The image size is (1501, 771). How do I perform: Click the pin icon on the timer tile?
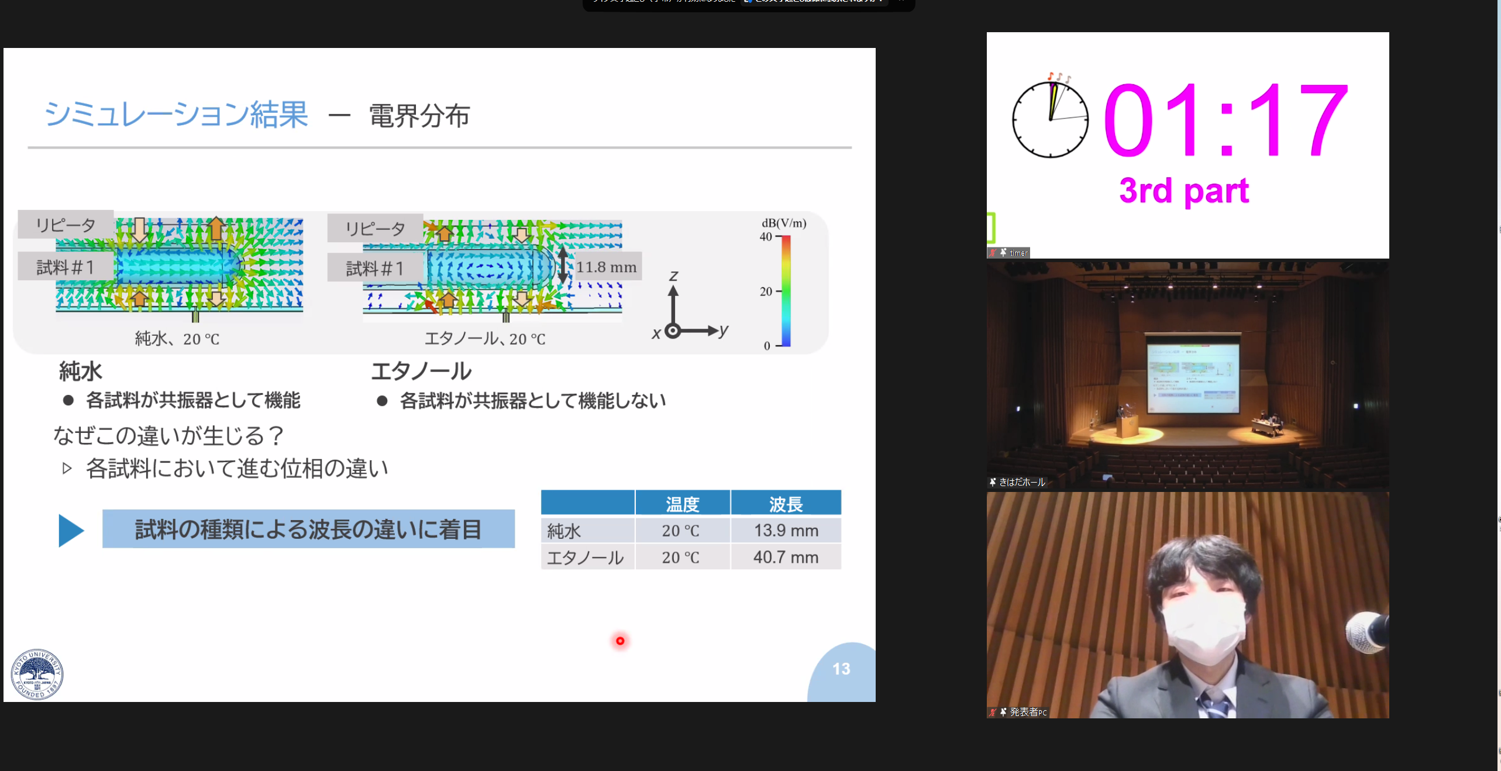[1003, 253]
